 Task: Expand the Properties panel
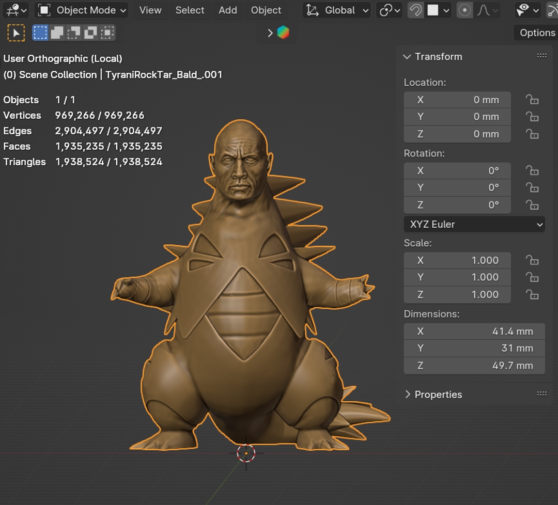438,394
